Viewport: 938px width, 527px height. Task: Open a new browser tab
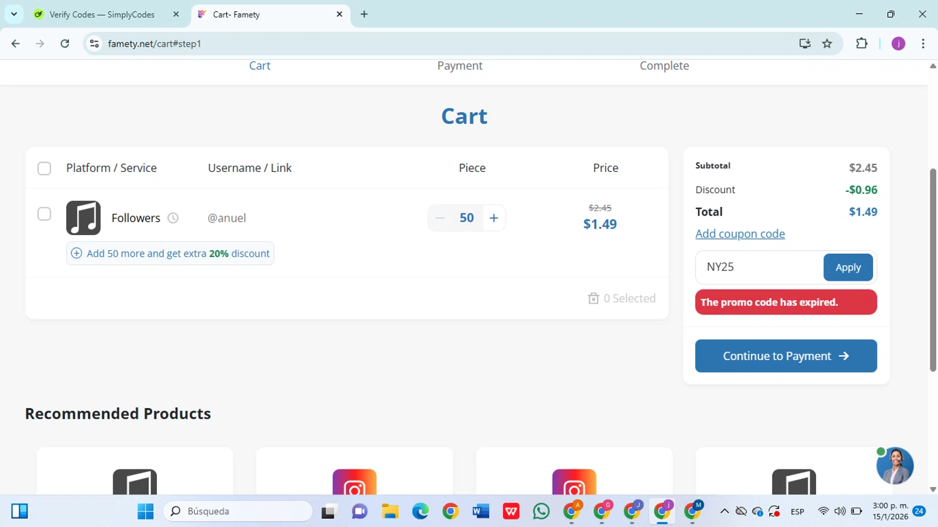[364, 14]
